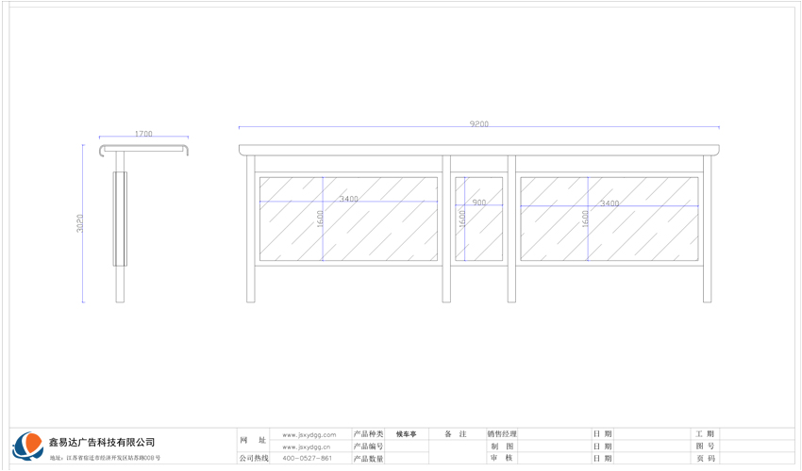Click the 销售经理 label
This screenshot has height=471, width=802.
pos(502,433)
